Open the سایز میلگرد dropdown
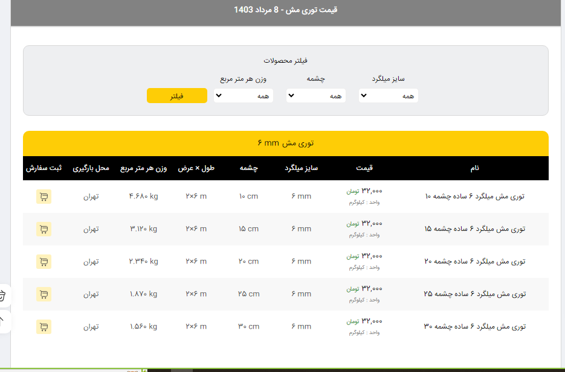 point(388,96)
